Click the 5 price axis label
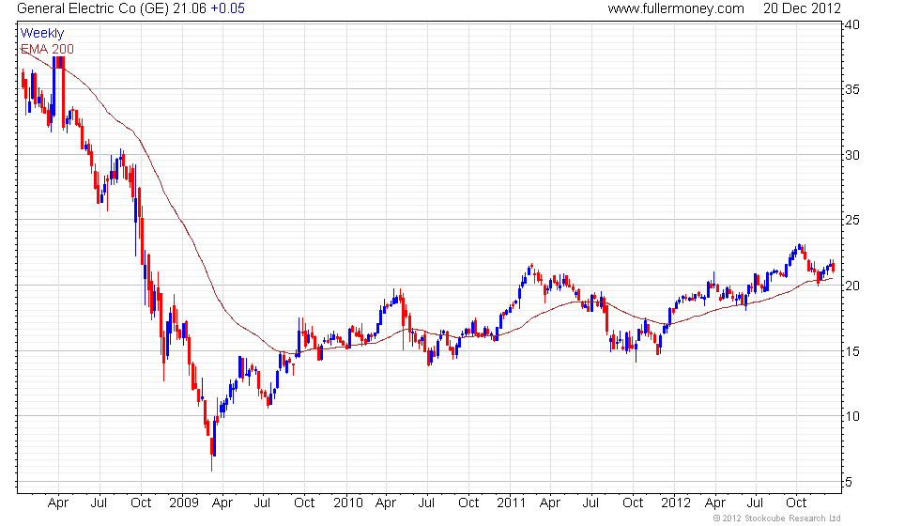This screenshot has height=526, width=920. [x=849, y=482]
